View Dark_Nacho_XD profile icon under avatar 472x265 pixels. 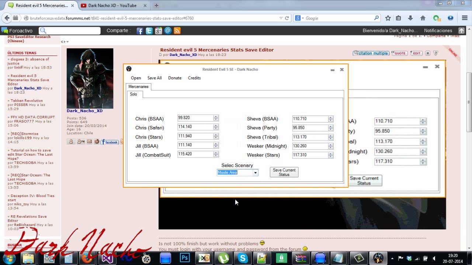point(71,141)
